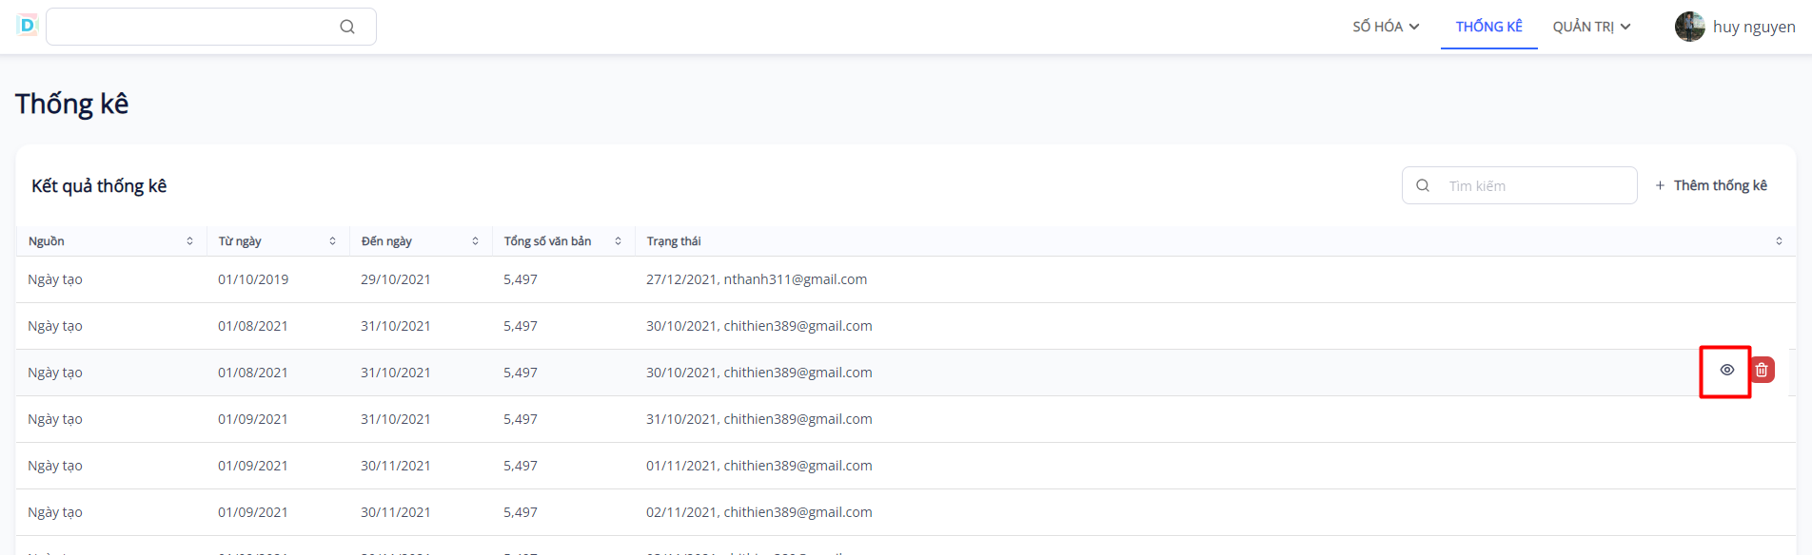Viewport: 1812px width, 555px height.
Task: Click the user avatar picture
Action: (x=1690, y=27)
